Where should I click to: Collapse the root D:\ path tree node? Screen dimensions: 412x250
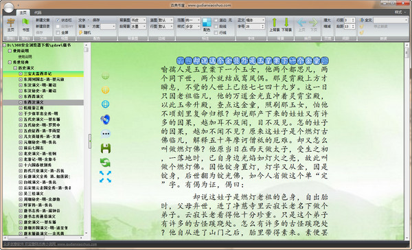pos(5,45)
